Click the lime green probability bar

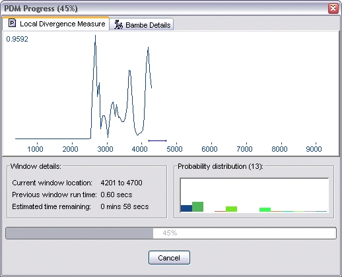(x=231, y=209)
